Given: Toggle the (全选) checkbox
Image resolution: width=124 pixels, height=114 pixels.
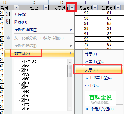Looking at the screenshot, I should click(23, 61).
